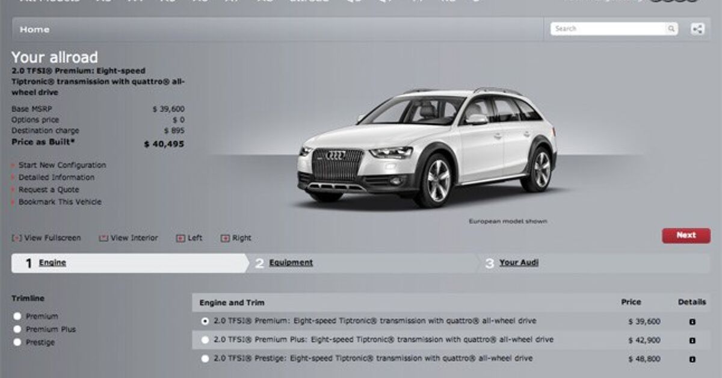Open Detailed Information link
The width and height of the screenshot is (722, 378).
57,178
